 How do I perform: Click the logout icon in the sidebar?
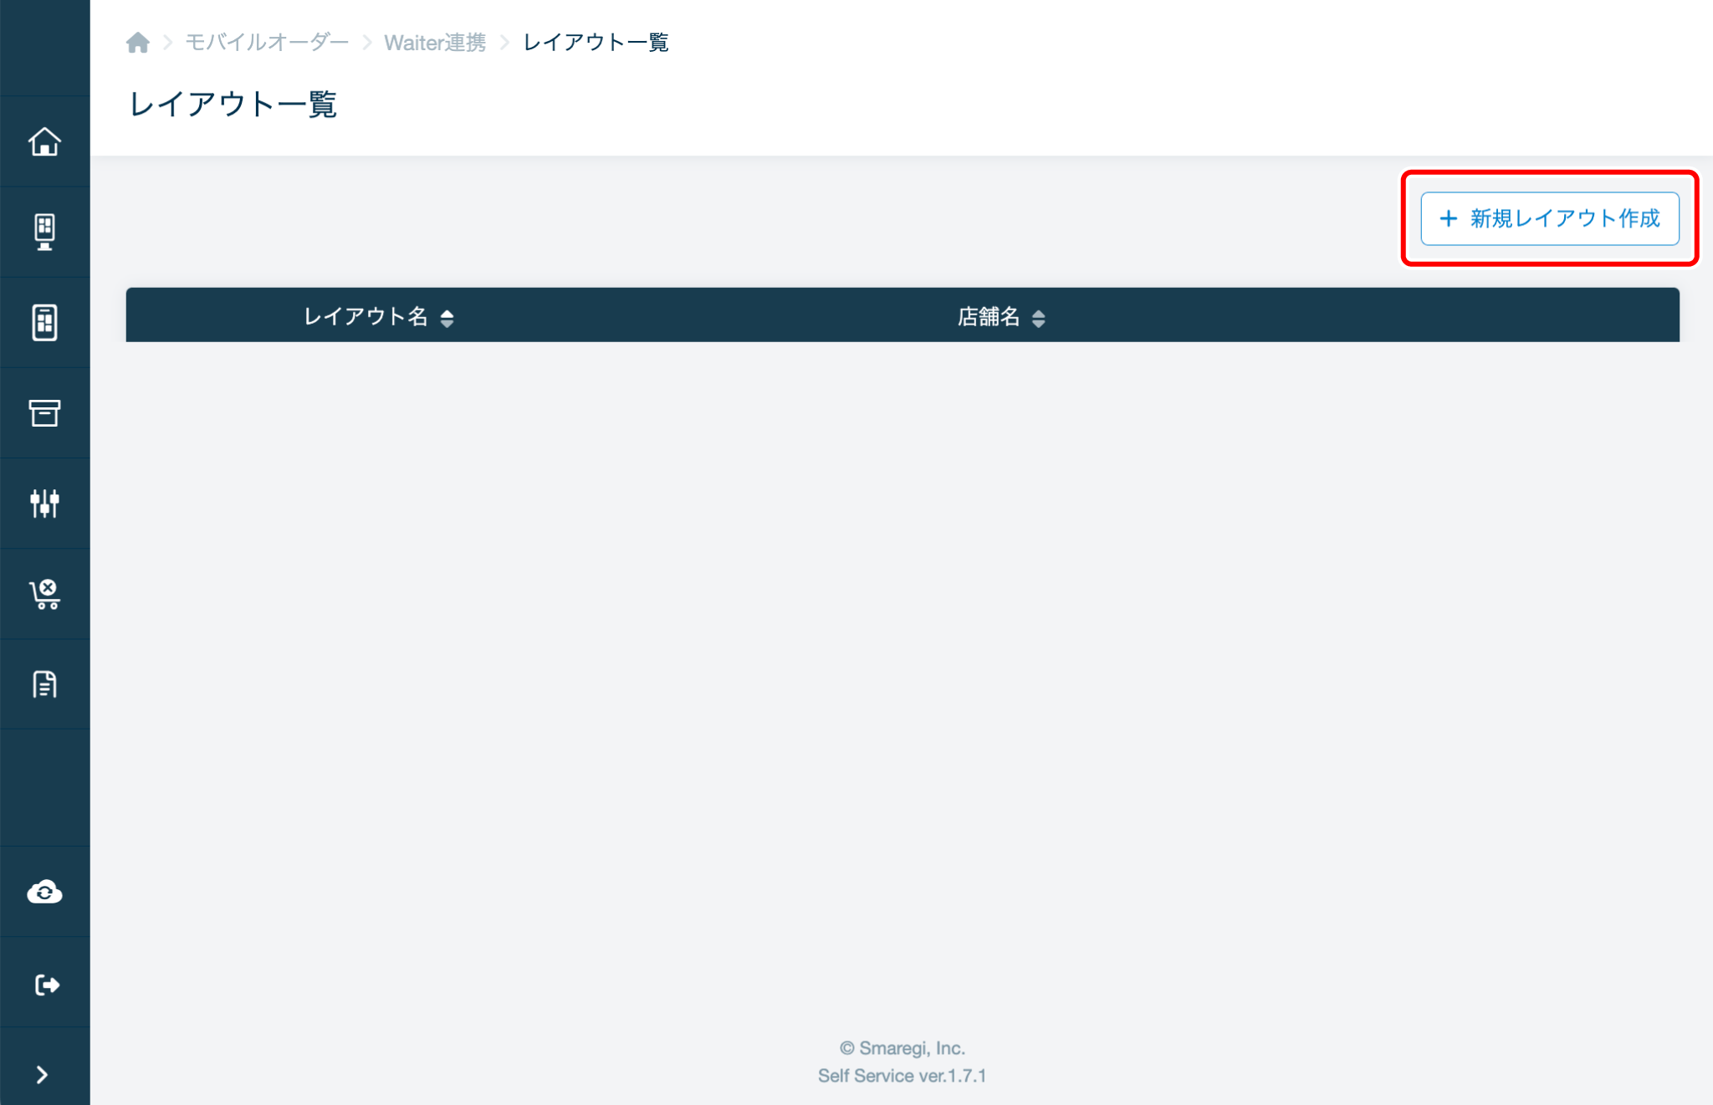point(44,984)
